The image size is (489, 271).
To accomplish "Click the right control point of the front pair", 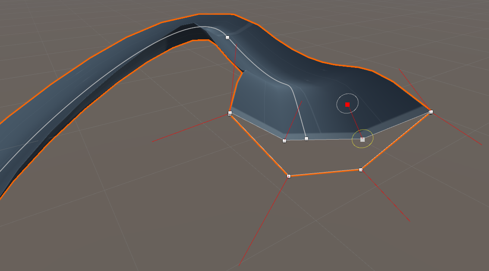I will [307, 138].
